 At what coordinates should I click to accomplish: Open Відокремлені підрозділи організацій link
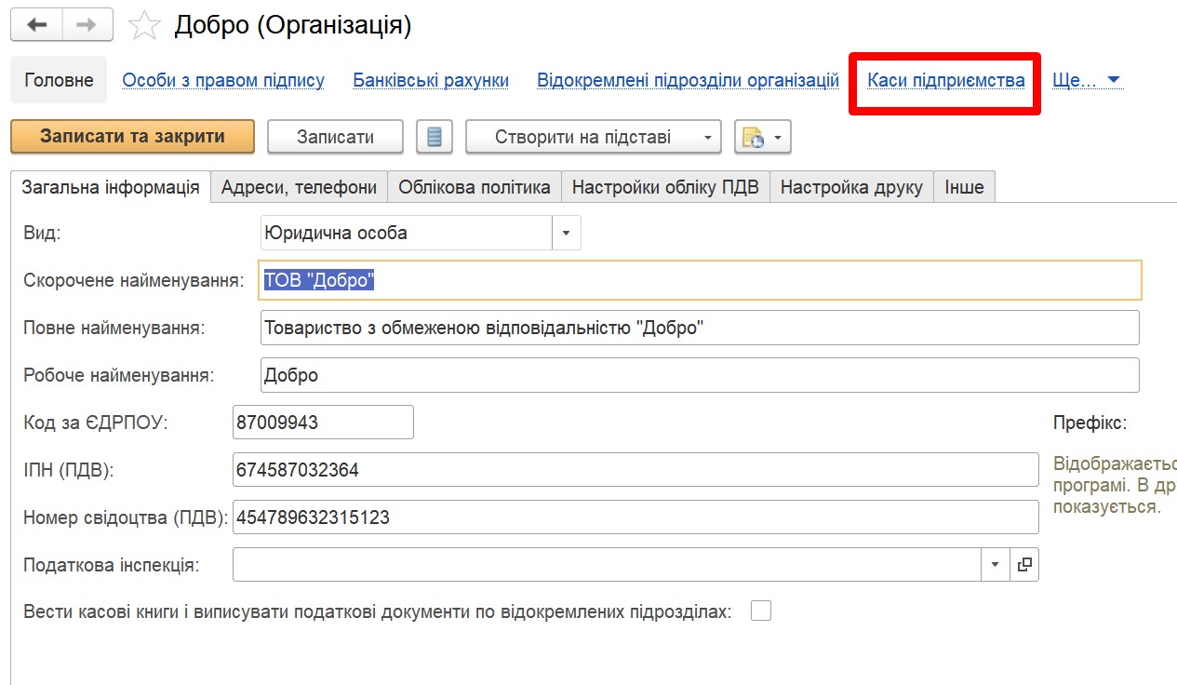click(x=689, y=80)
